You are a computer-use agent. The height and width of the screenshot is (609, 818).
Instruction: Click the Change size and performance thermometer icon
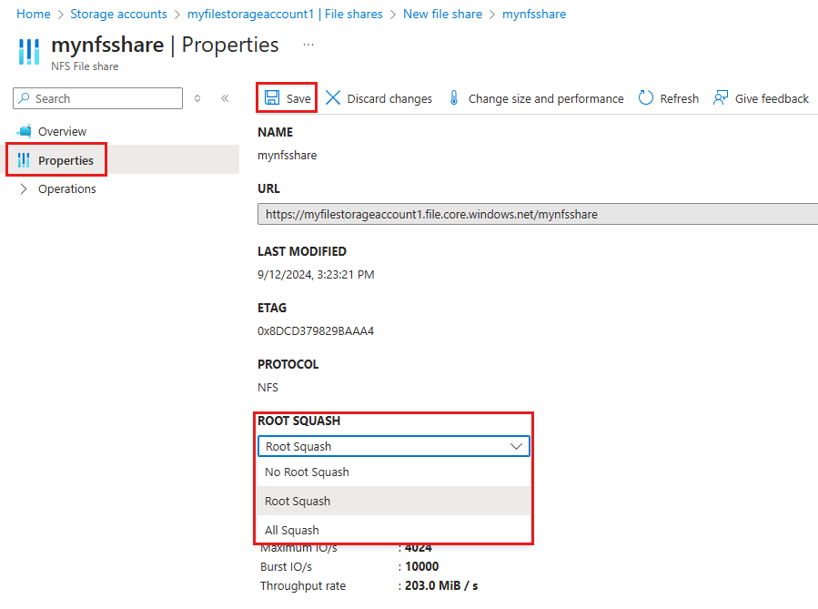(x=454, y=97)
